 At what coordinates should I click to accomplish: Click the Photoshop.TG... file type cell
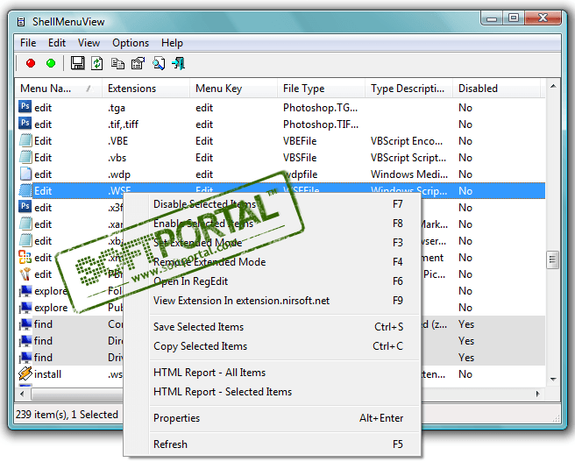(320, 108)
